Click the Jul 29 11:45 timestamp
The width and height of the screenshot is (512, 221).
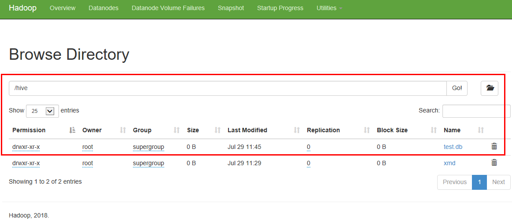(244, 147)
